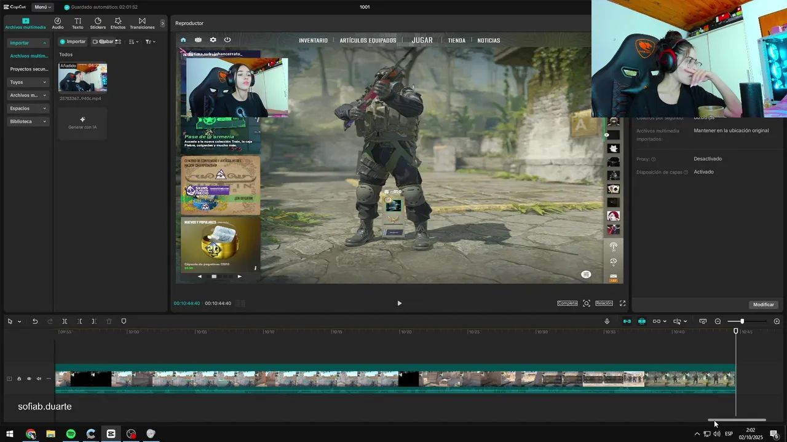
Task: Open the preview zoom scan icon
Action: pos(587,303)
